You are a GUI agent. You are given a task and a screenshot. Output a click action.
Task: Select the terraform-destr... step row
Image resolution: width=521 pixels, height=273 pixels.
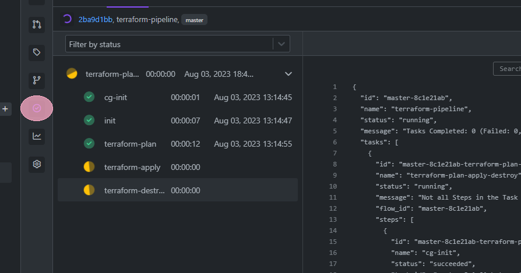(x=178, y=190)
